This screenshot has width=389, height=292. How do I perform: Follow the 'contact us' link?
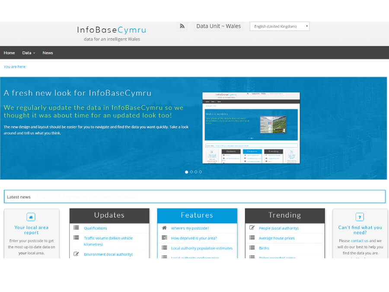click(360, 241)
